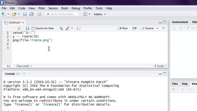Switch to the Files tab
The image size is (197, 111).
pyautogui.click(x=175, y=84)
